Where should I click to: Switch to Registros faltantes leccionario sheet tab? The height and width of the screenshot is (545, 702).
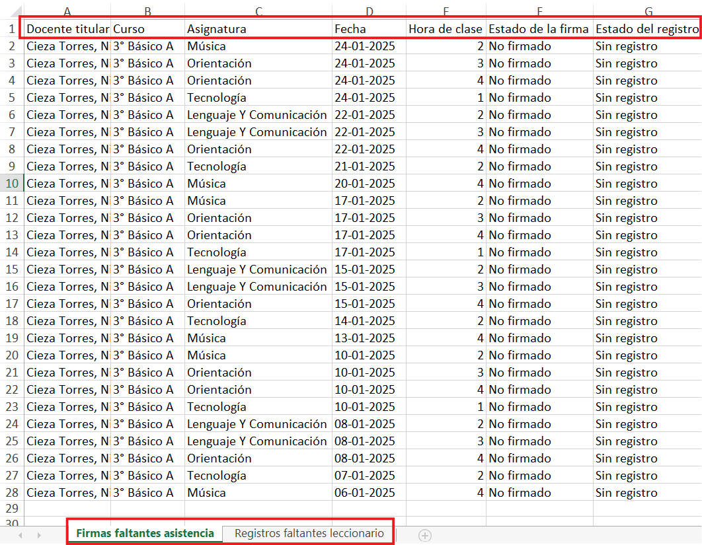pos(309,533)
